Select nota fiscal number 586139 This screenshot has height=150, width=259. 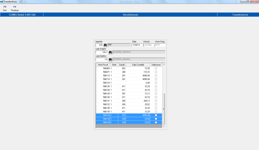[x=106, y=112]
